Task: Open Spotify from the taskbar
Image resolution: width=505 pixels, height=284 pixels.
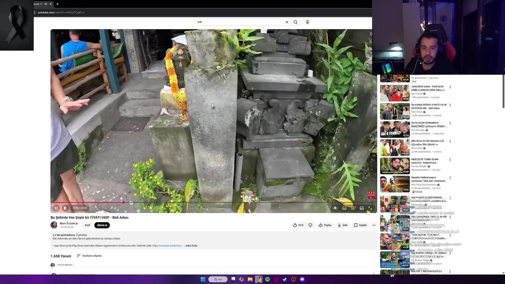Action: click(267, 279)
